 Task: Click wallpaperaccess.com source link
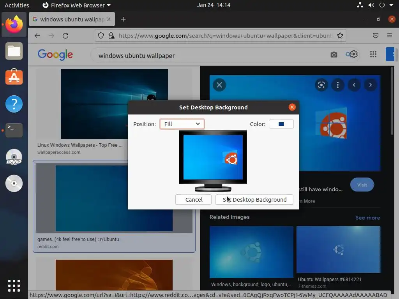coord(59,152)
